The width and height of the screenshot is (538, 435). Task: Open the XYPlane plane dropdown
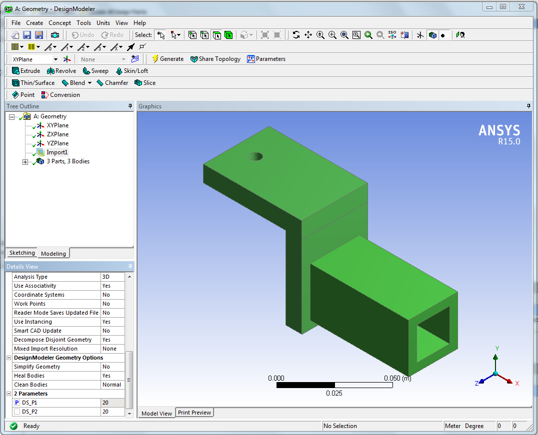[55, 59]
